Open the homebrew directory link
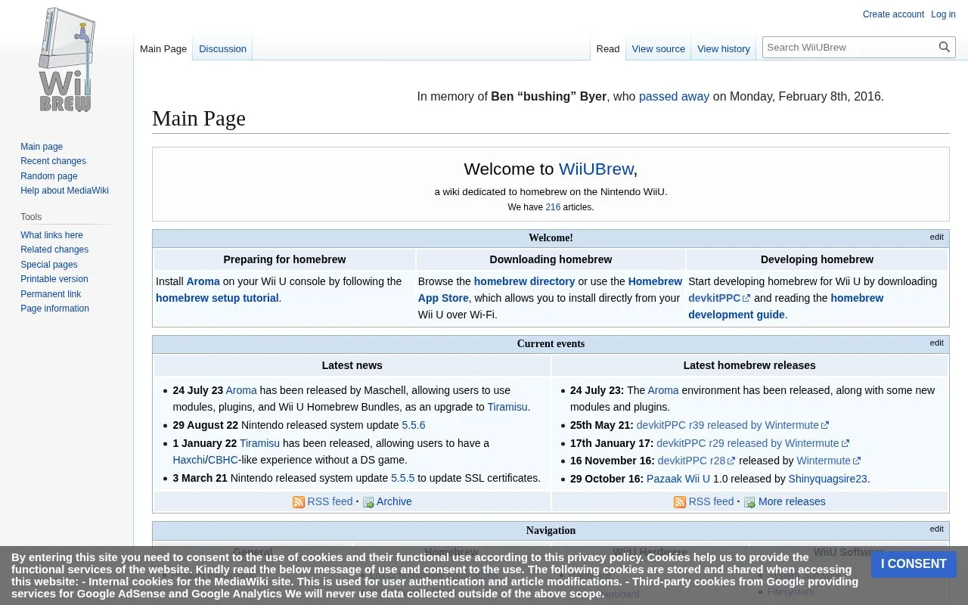This screenshot has width=968, height=605. tap(524, 281)
